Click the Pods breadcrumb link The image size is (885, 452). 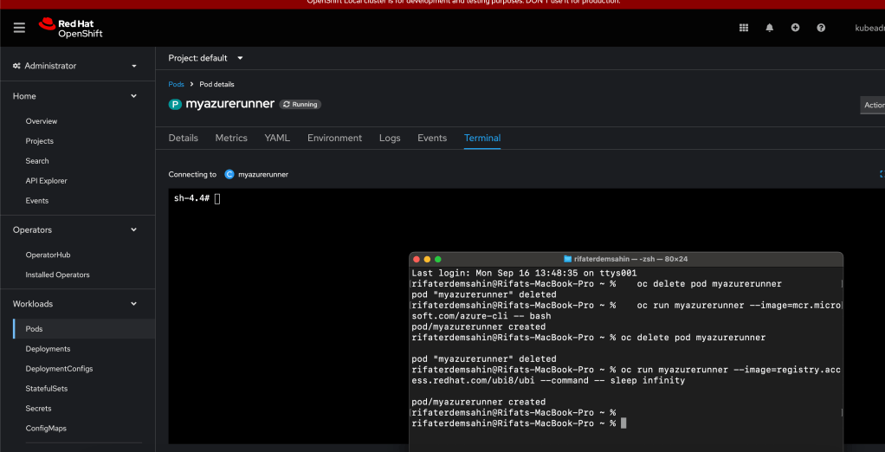(x=176, y=84)
